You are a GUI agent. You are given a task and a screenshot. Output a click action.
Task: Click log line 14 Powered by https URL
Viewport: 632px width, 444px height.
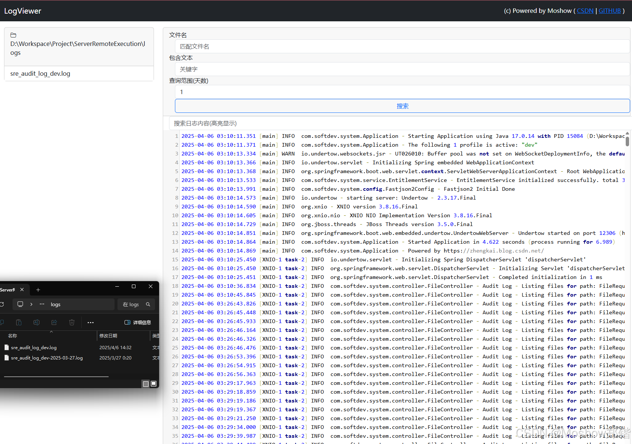pyautogui.click(x=363, y=251)
